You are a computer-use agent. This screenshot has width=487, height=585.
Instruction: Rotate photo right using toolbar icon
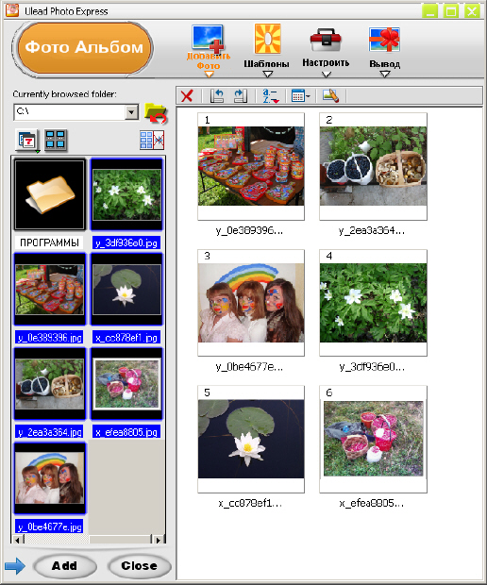coord(241,96)
